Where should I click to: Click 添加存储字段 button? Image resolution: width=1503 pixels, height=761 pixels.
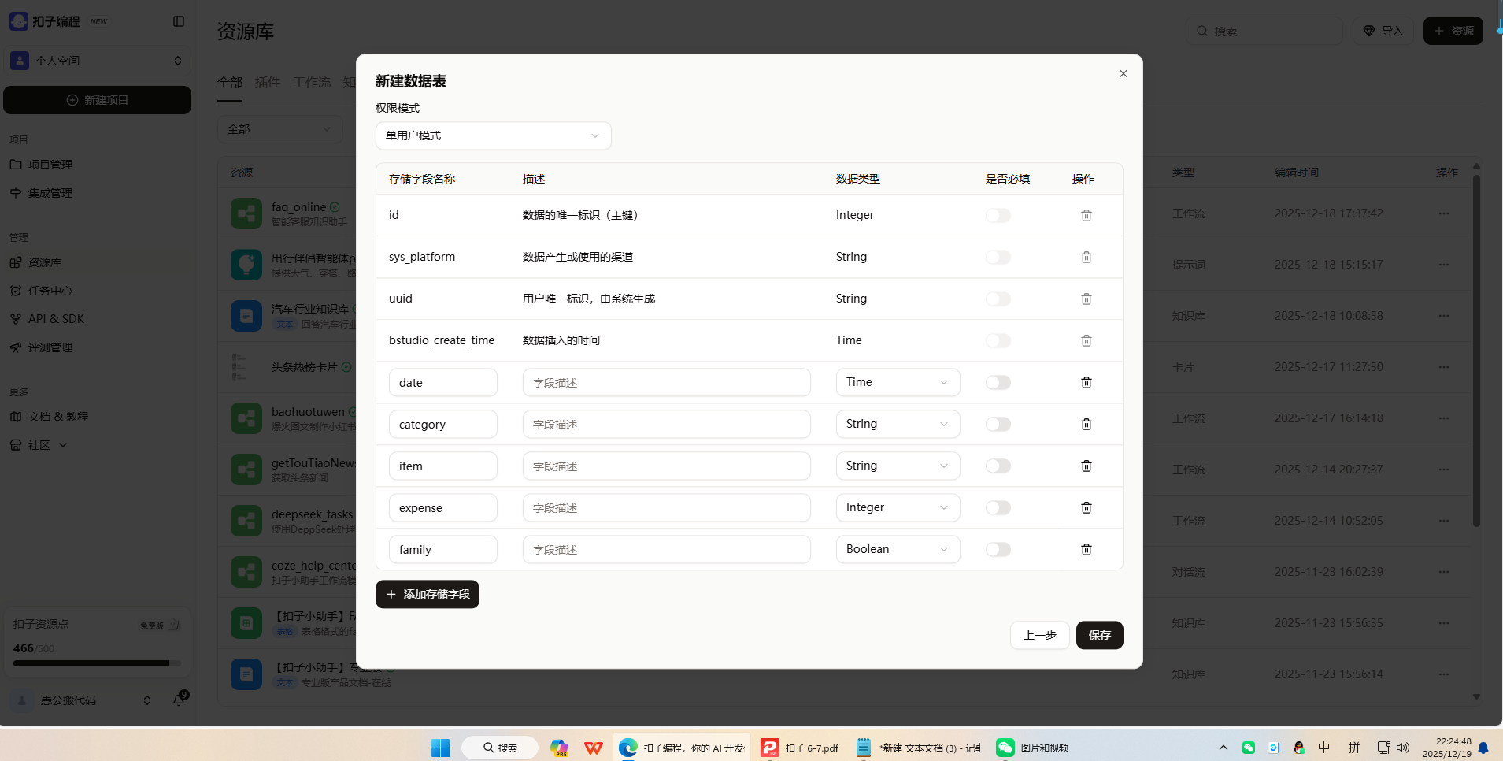[428, 594]
